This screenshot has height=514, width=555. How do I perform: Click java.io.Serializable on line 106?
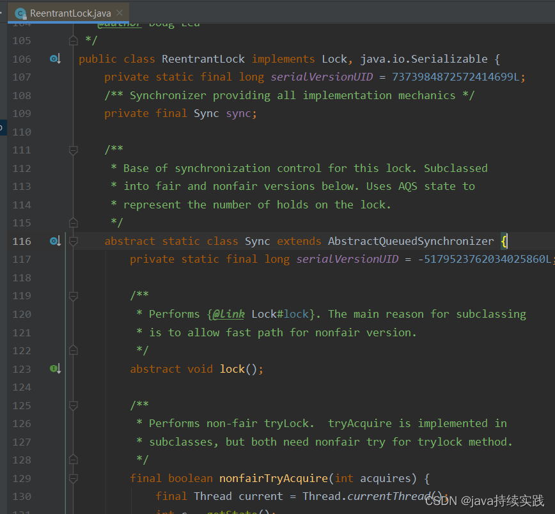tap(424, 59)
